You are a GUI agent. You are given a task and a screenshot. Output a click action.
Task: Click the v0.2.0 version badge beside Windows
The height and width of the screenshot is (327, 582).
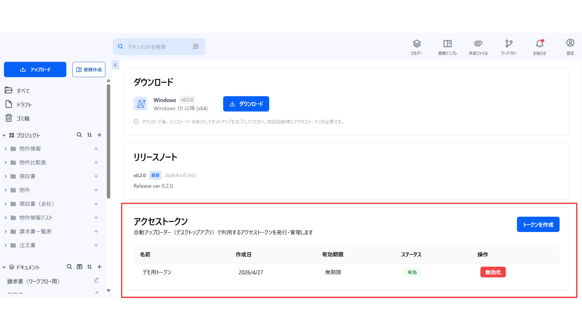click(x=187, y=100)
